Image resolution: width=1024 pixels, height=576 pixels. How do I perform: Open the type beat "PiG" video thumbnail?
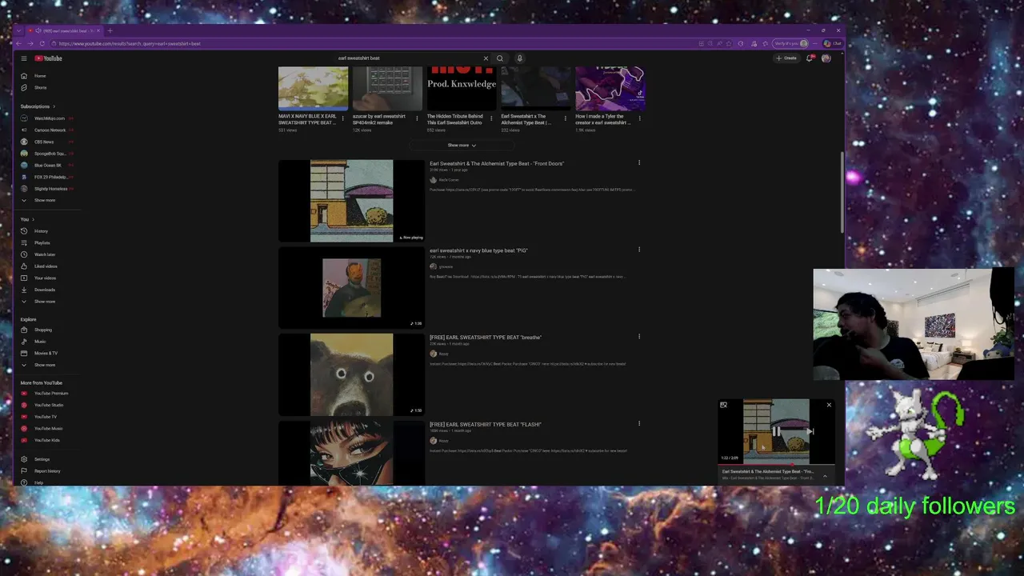[x=352, y=288]
